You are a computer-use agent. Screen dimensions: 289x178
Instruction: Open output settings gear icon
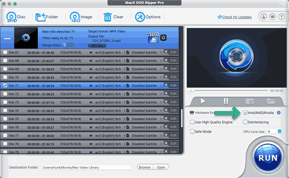pos(163,38)
